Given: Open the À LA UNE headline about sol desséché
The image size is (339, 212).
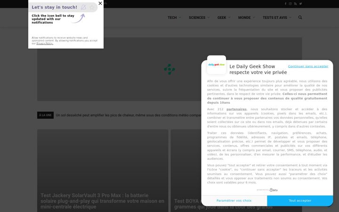Looking at the screenshot, I should click(x=129, y=115).
